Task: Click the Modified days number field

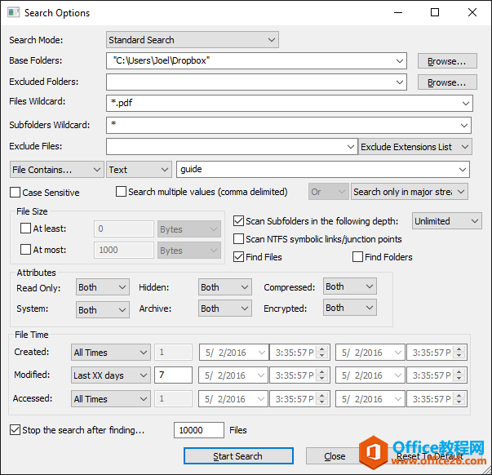Action: click(173, 375)
